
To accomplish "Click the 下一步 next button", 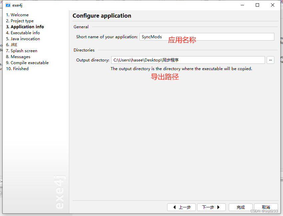I will (211, 207).
